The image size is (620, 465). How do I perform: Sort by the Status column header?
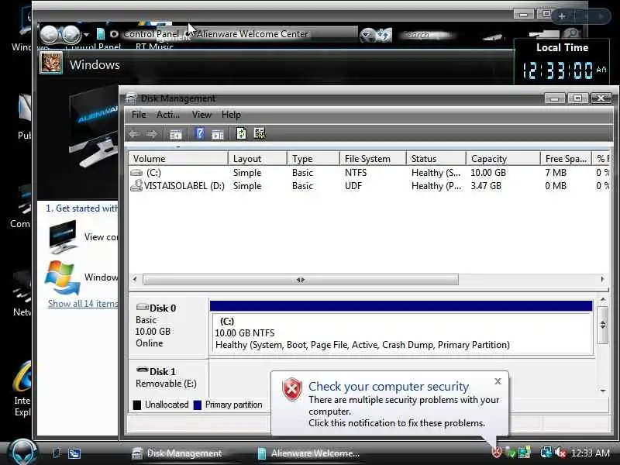(x=436, y=159)
